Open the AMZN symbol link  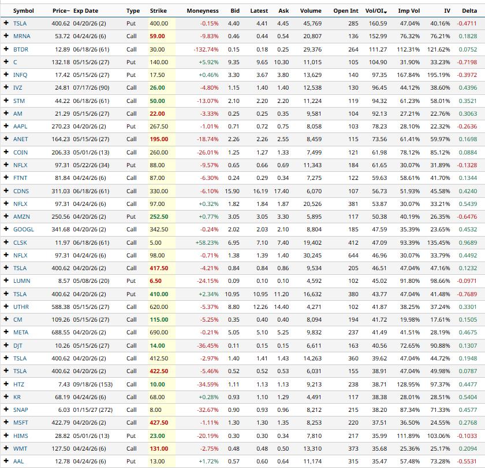pos(22,216)
